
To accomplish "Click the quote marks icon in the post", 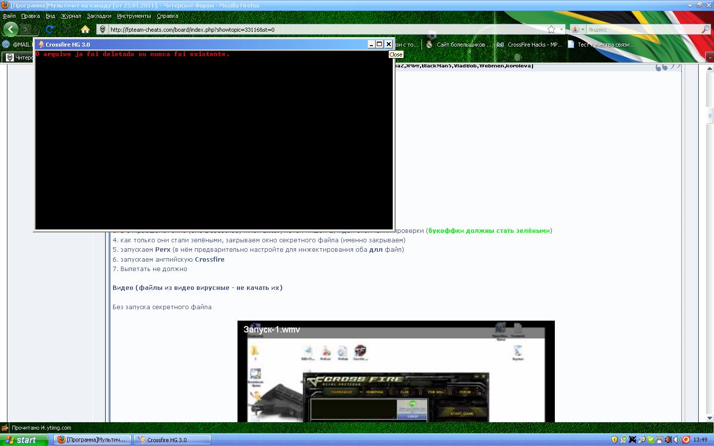I will (667, 67).
